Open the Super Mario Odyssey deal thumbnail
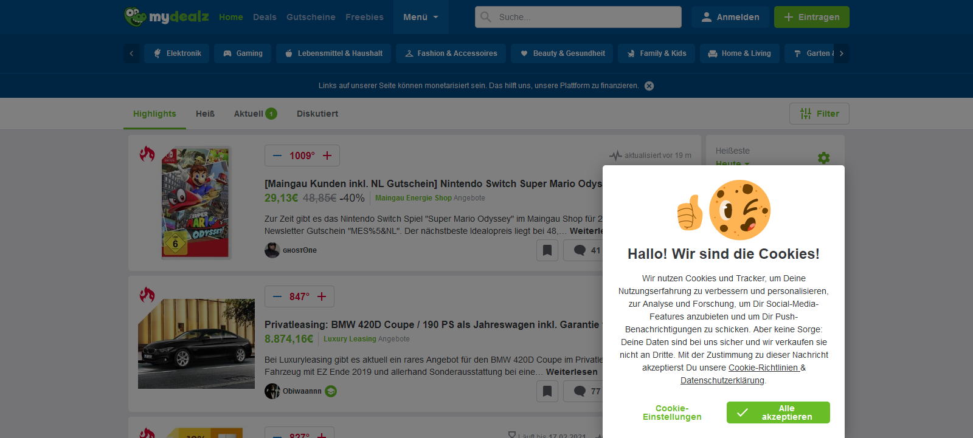 (x=196, y=203)
